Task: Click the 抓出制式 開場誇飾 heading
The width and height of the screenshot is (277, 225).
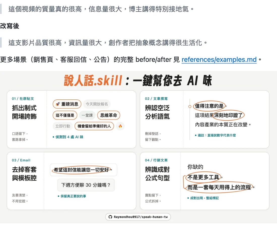Action: tap(24, 112)
